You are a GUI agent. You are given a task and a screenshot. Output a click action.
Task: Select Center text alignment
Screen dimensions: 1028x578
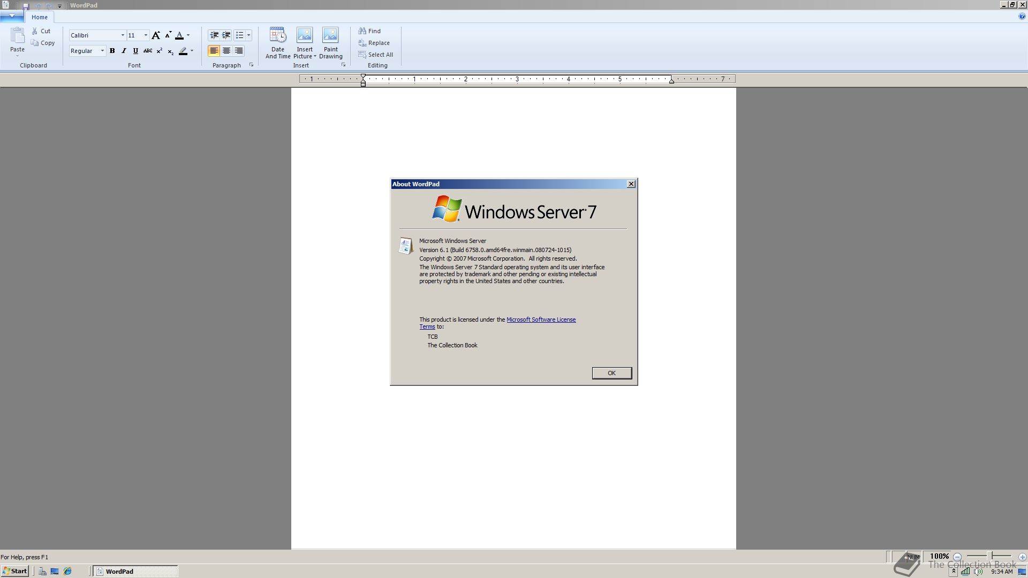coord(226,51)
